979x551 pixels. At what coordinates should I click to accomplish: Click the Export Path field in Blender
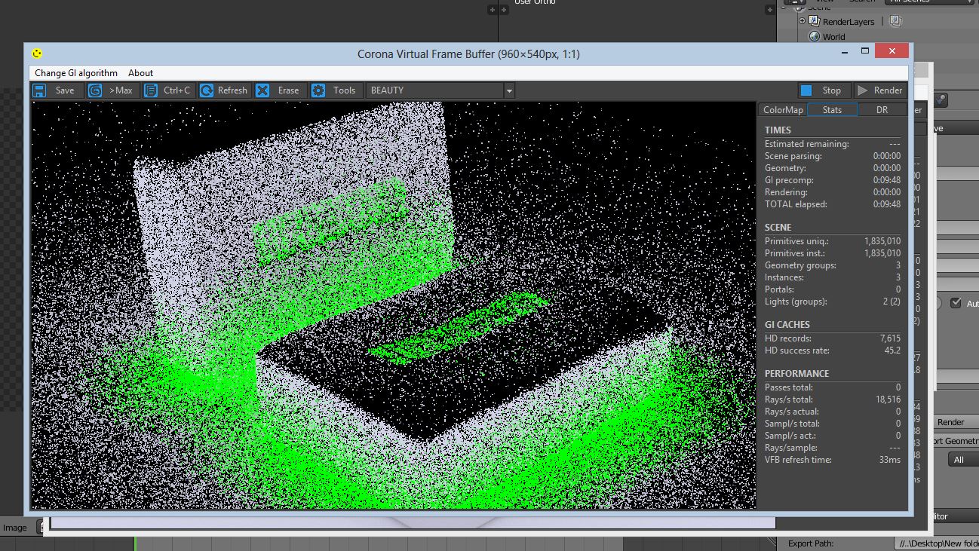pyautogui.click(x=936, y=543)
